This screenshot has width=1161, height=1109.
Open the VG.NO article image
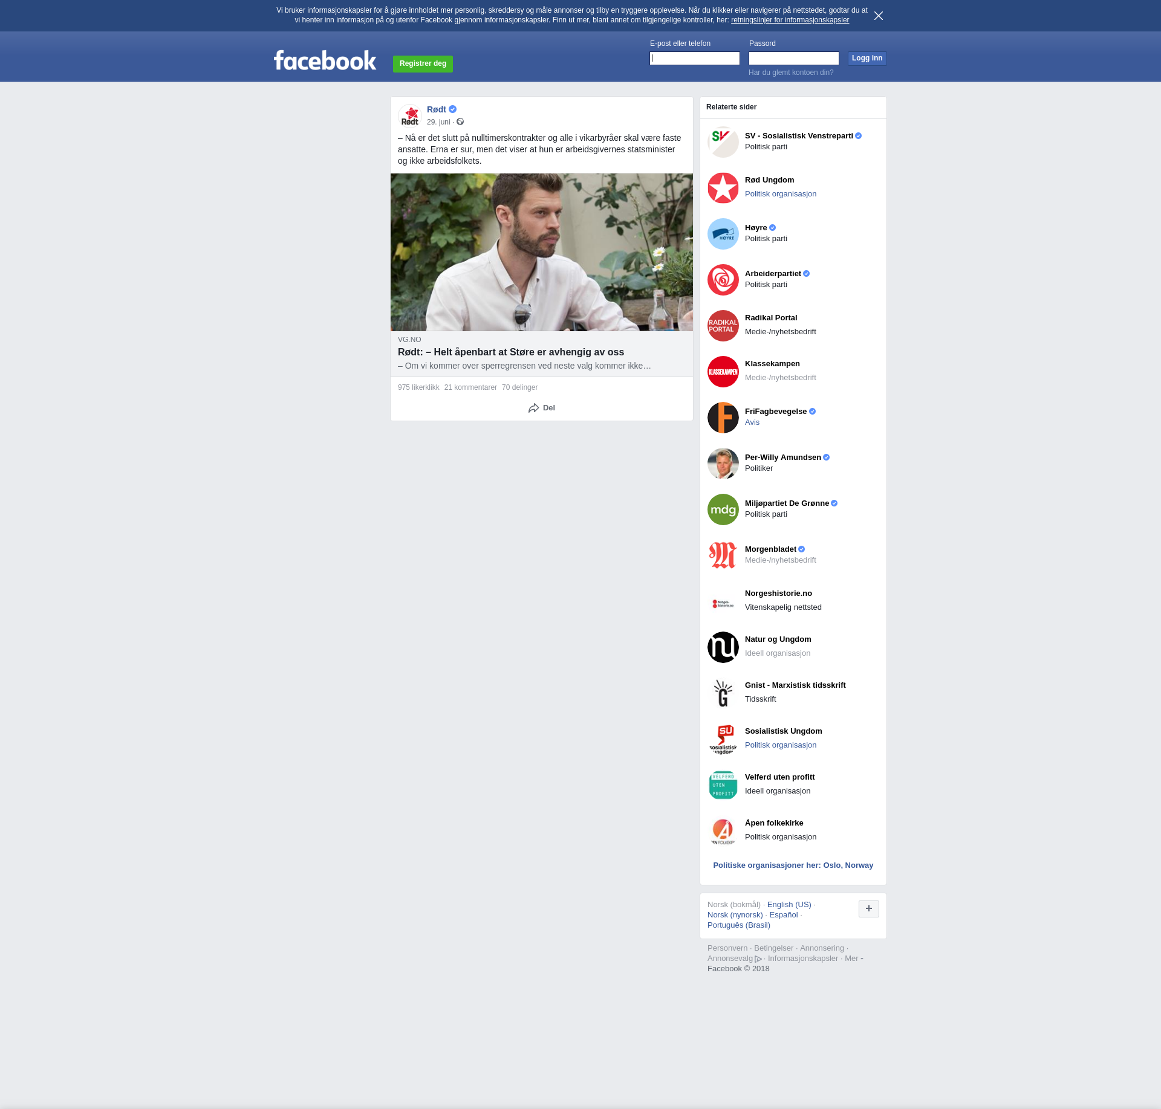click(x=542, y=252)
